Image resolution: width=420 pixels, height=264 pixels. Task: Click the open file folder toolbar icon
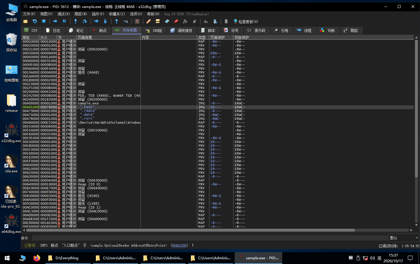(26, 21)
